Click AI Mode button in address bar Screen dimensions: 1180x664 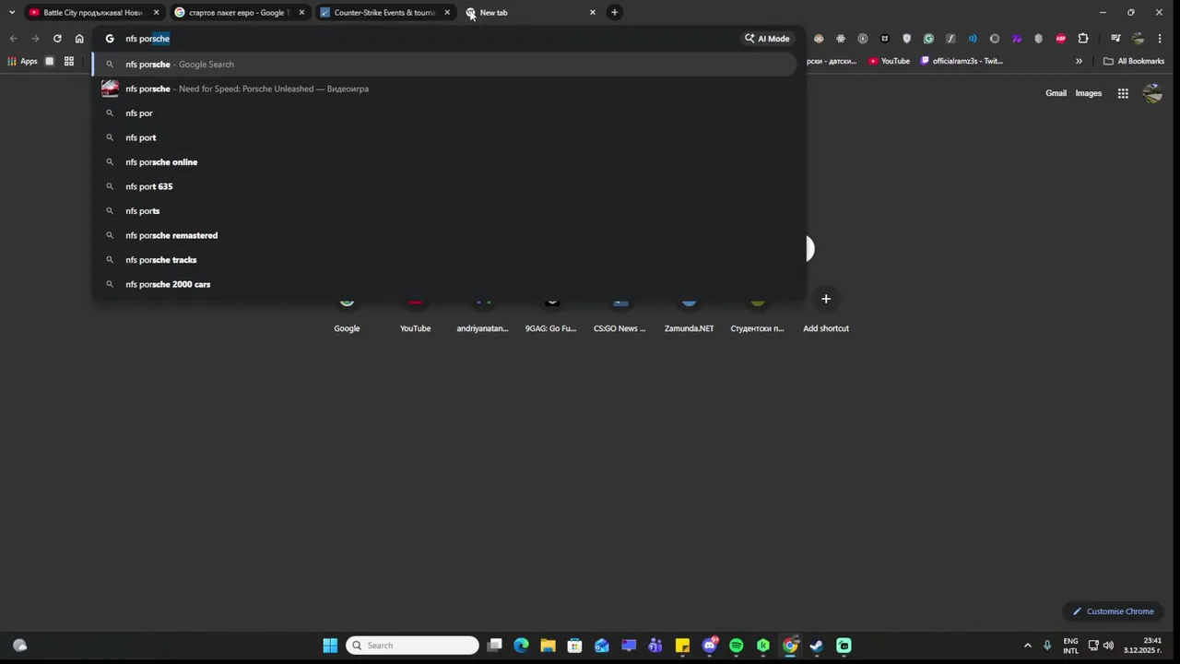pos(767,39)
